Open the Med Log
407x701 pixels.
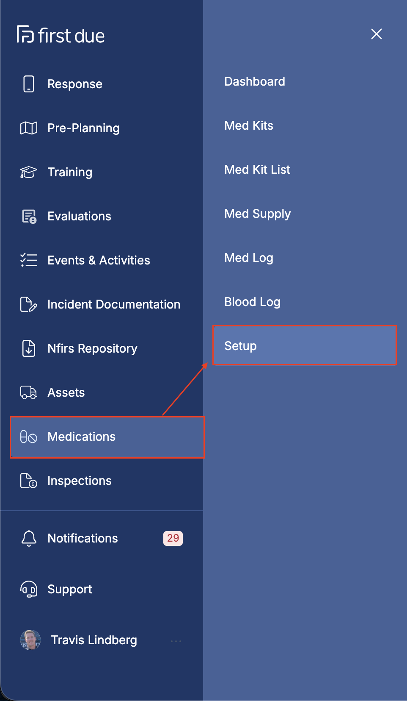point(249,258)
